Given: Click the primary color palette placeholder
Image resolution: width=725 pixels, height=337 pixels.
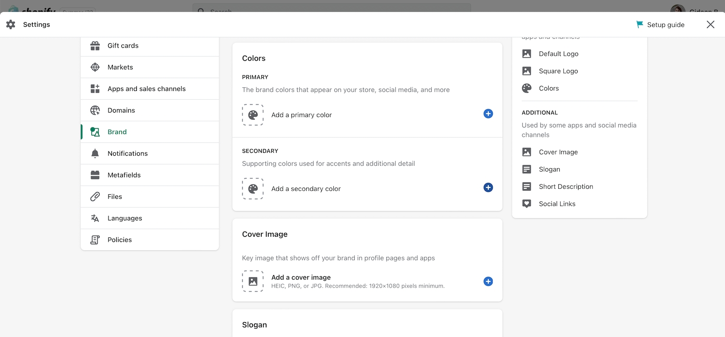Looking at the screenshot, I should tap(253, 115).
